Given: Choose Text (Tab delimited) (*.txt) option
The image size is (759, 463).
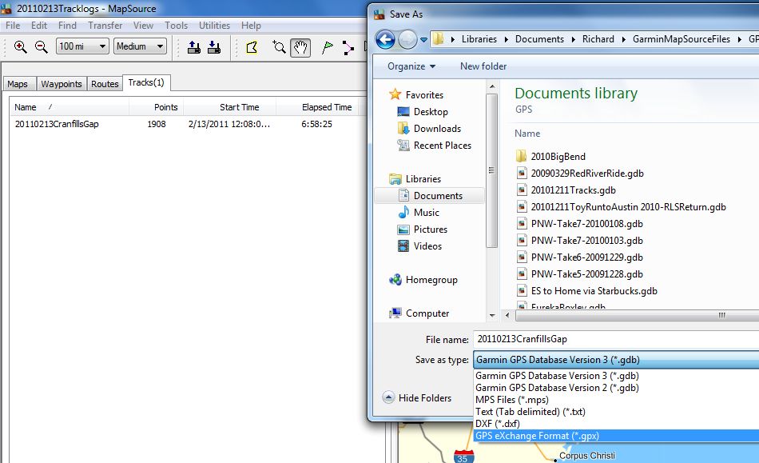Looking at the screenshot, I should 617,412.
